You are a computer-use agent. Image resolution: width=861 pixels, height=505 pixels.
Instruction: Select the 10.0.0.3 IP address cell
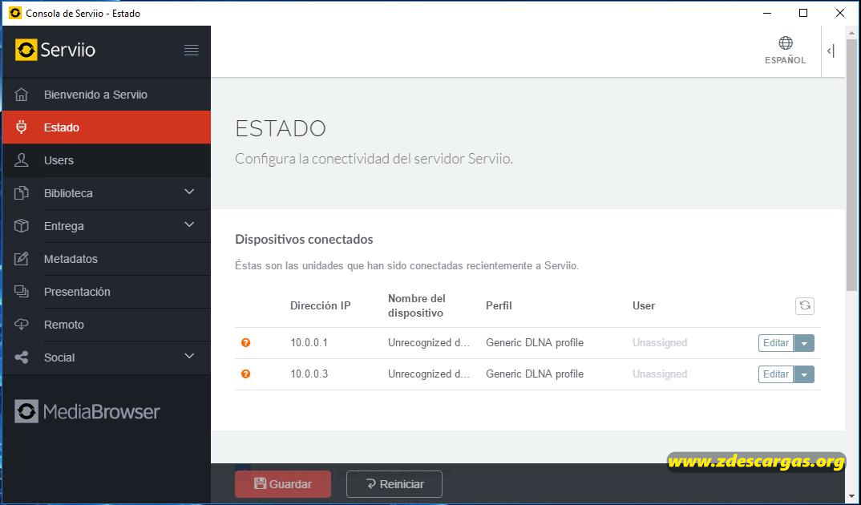[x=309, y=374]
